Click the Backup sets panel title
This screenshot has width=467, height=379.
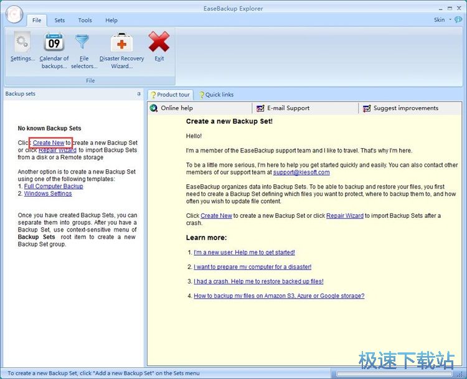coord(21,94)
